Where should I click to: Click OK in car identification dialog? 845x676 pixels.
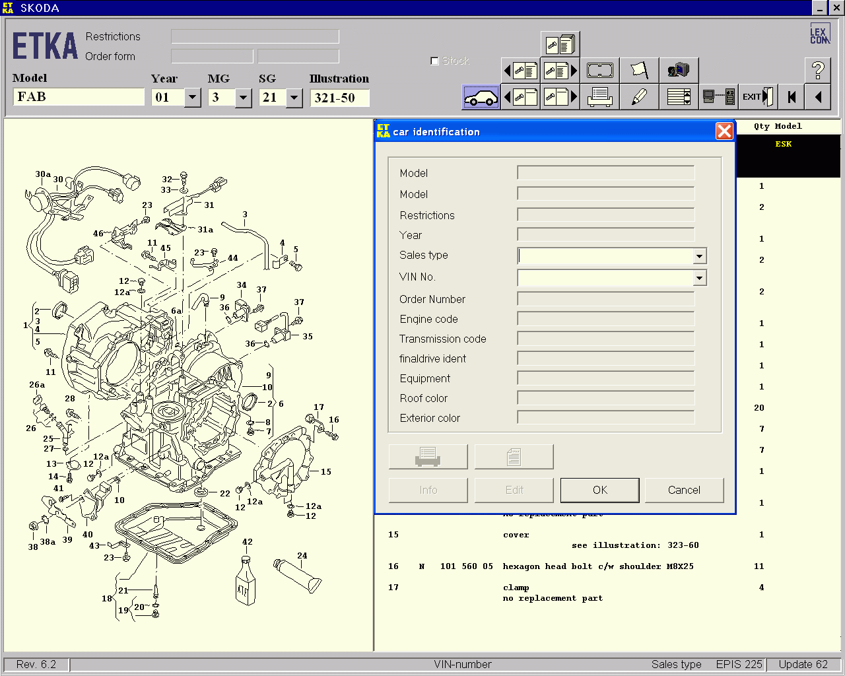[599, 490]
